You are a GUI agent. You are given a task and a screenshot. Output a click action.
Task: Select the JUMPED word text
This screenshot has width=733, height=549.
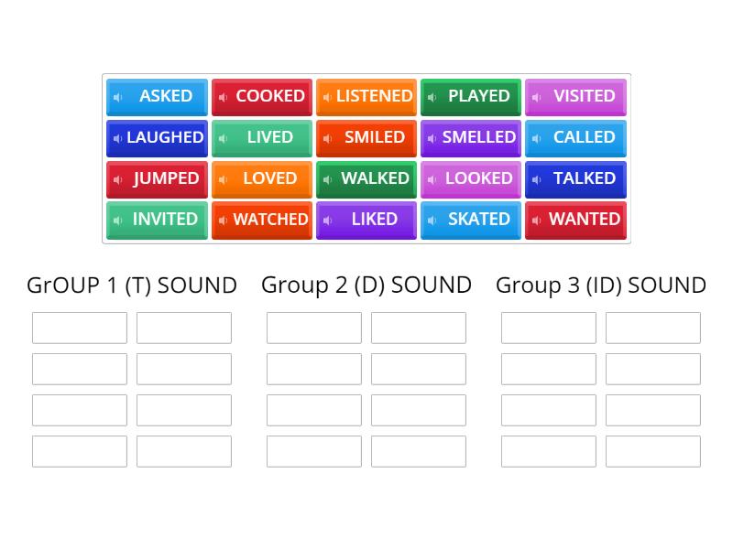pos(166,178)
